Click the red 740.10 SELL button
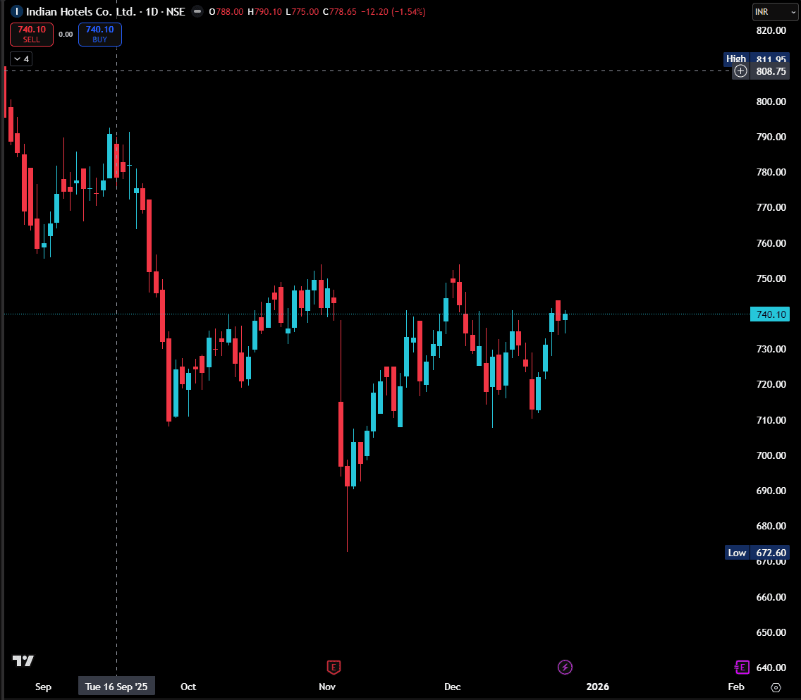Image resolution: width=801 pixels, height=700 pixels. pos(32,35)
